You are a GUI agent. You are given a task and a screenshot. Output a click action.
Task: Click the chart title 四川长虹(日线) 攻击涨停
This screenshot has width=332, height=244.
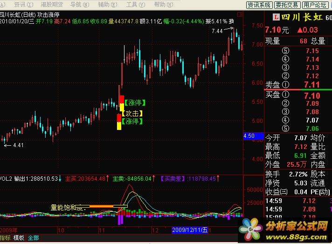tap(30, 14)
